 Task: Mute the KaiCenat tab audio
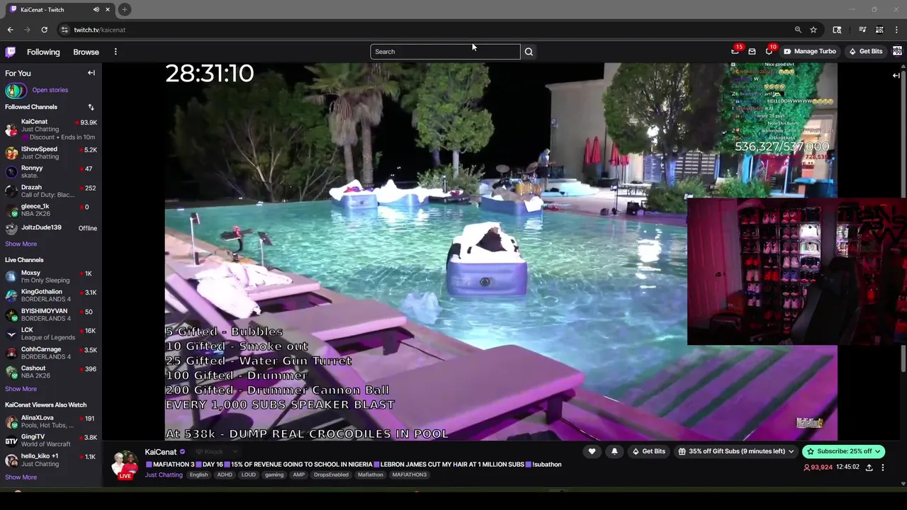pos(96,10)
